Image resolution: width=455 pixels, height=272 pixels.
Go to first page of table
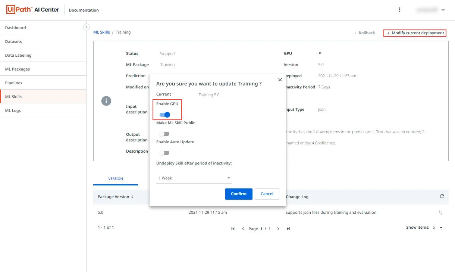coord(233,229)
